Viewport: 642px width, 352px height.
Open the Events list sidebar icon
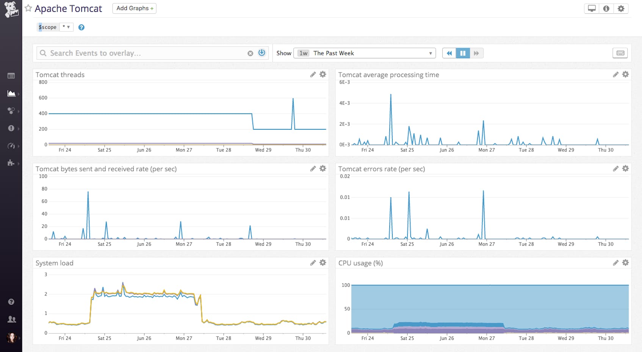point(11,76)
